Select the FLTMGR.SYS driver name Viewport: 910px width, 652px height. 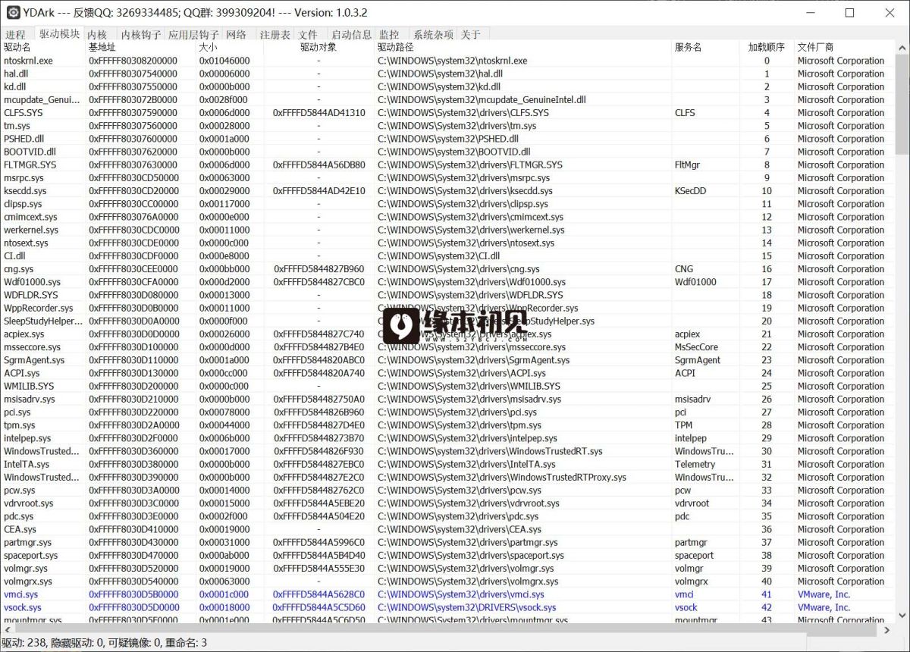pos(30,165)
